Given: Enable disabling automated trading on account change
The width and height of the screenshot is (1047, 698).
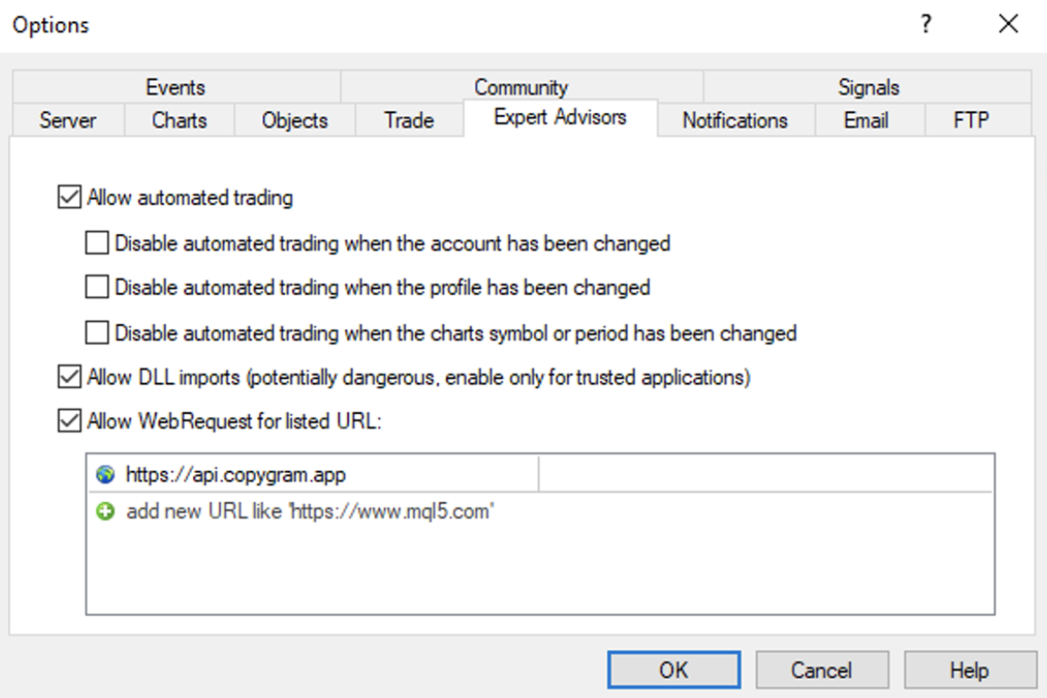Looking at the screenshot, I should click(96, 243).
